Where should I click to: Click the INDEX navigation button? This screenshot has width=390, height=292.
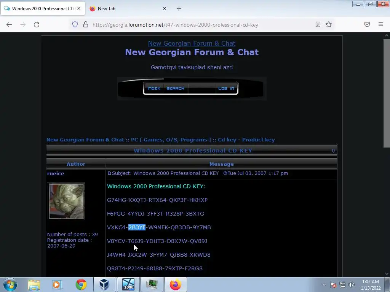point(154,88)
